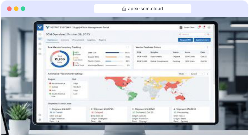Click the Date column header
The width and height of the screenshot is (249, 135).
pyautogui.click(x=203, y=52)
